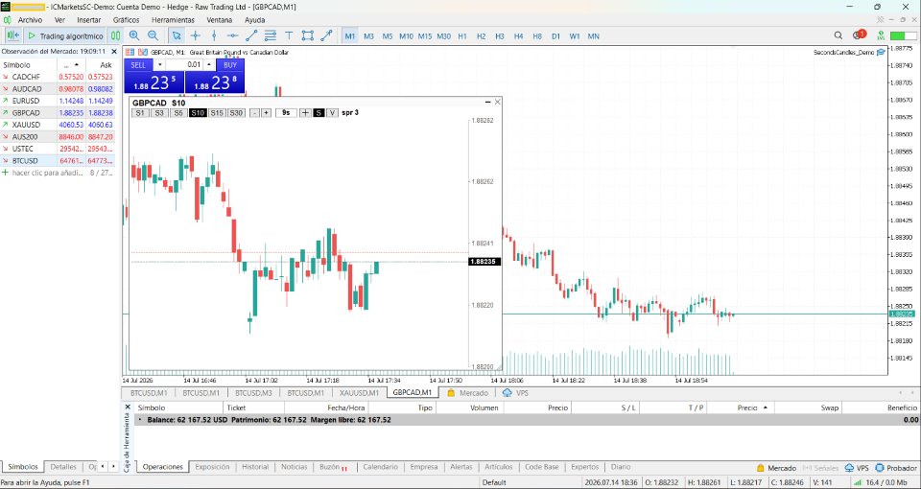Select the arrow objects tool

326,35
